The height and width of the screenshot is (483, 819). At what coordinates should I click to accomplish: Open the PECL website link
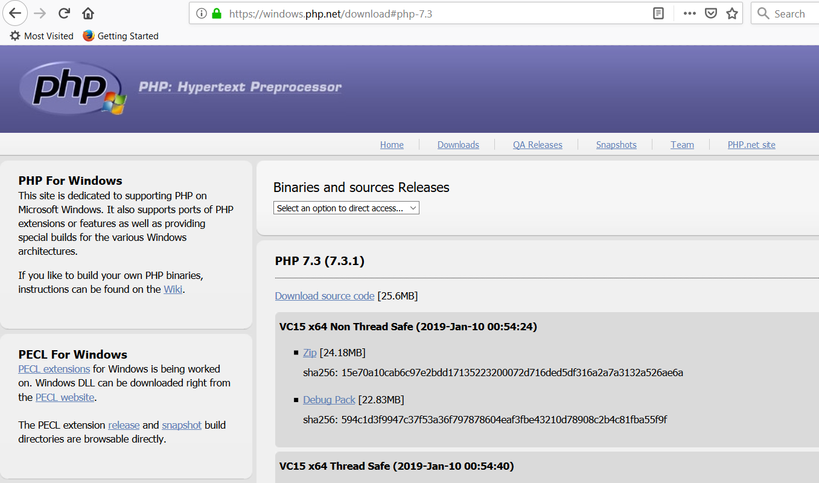coord(65,397)
